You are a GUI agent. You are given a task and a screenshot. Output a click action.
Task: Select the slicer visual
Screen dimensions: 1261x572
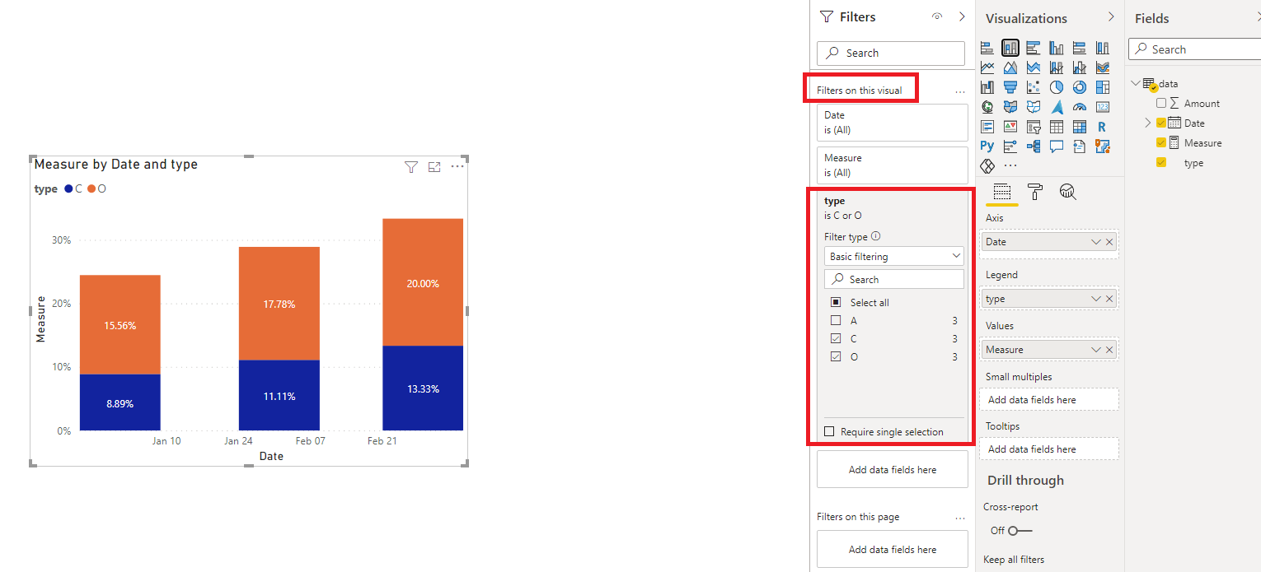pyautogui.click(x=1034, y=127)
